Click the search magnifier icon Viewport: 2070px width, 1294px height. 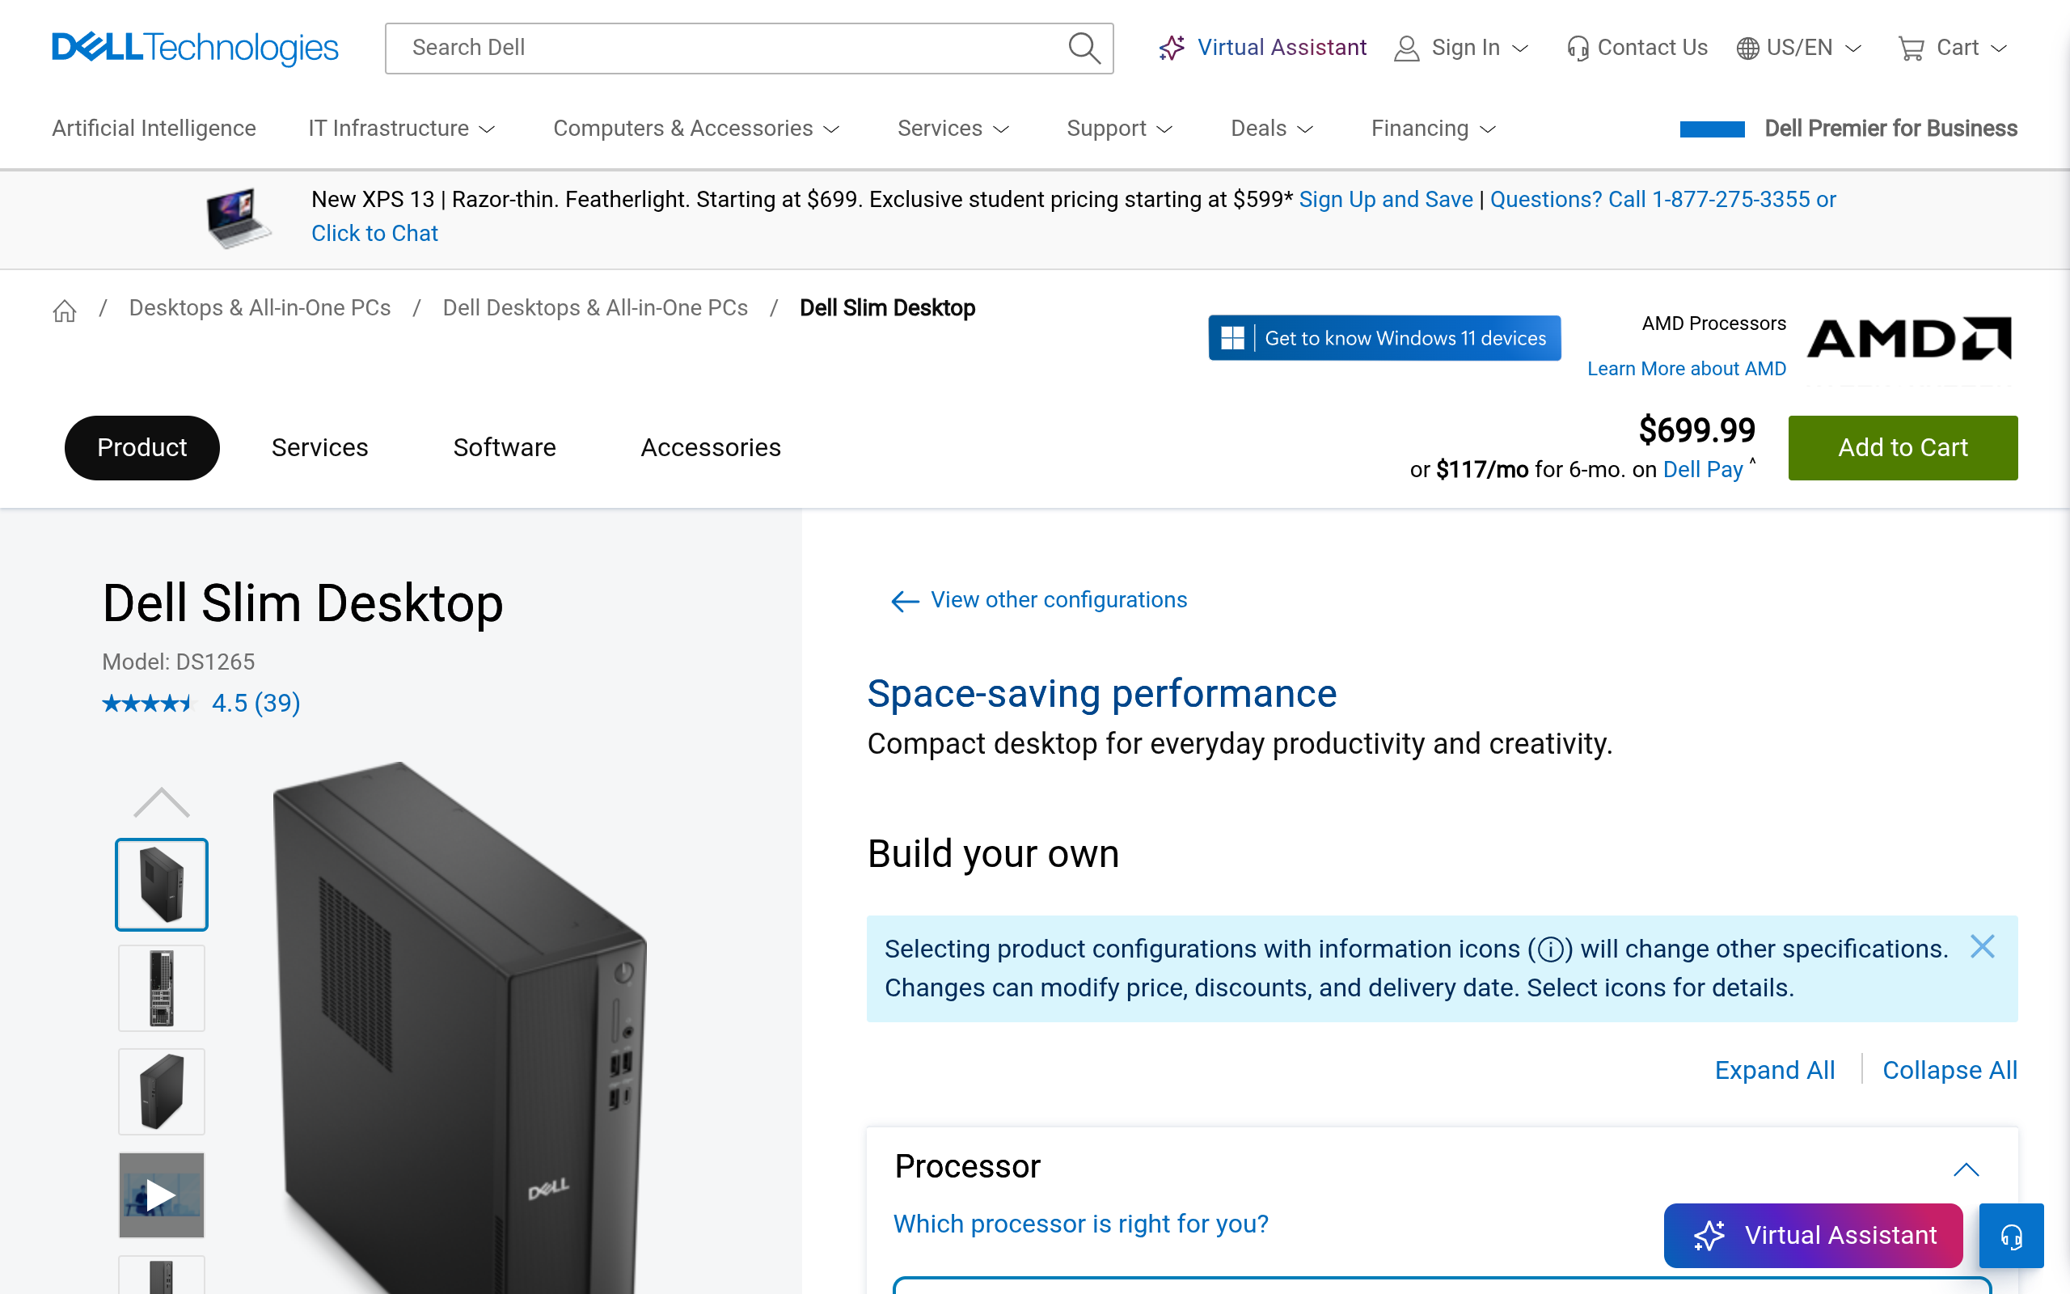(1084, 48)
